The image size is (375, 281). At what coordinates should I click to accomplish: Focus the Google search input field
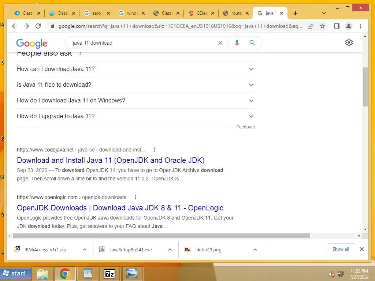click(x=144, y=43)
